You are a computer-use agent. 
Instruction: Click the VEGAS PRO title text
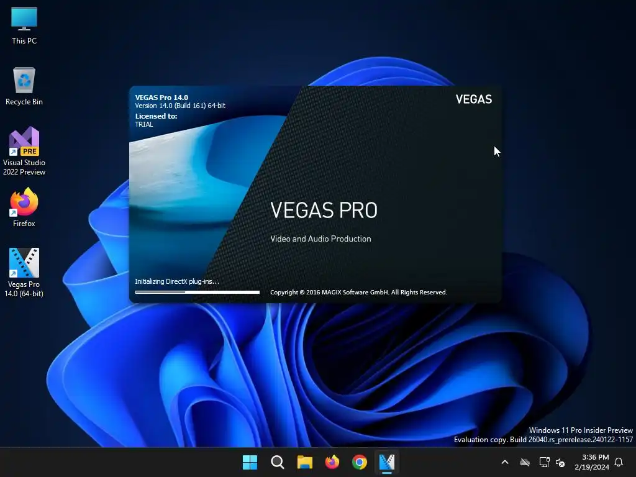[x=324, y=210]
